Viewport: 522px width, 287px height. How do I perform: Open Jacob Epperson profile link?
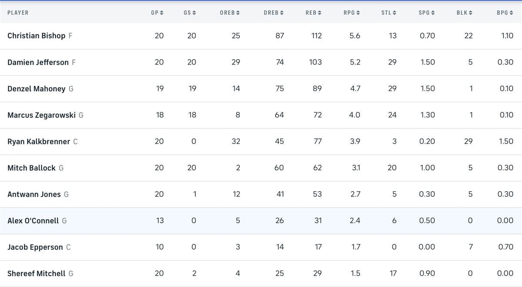click(x=35, y=247)
